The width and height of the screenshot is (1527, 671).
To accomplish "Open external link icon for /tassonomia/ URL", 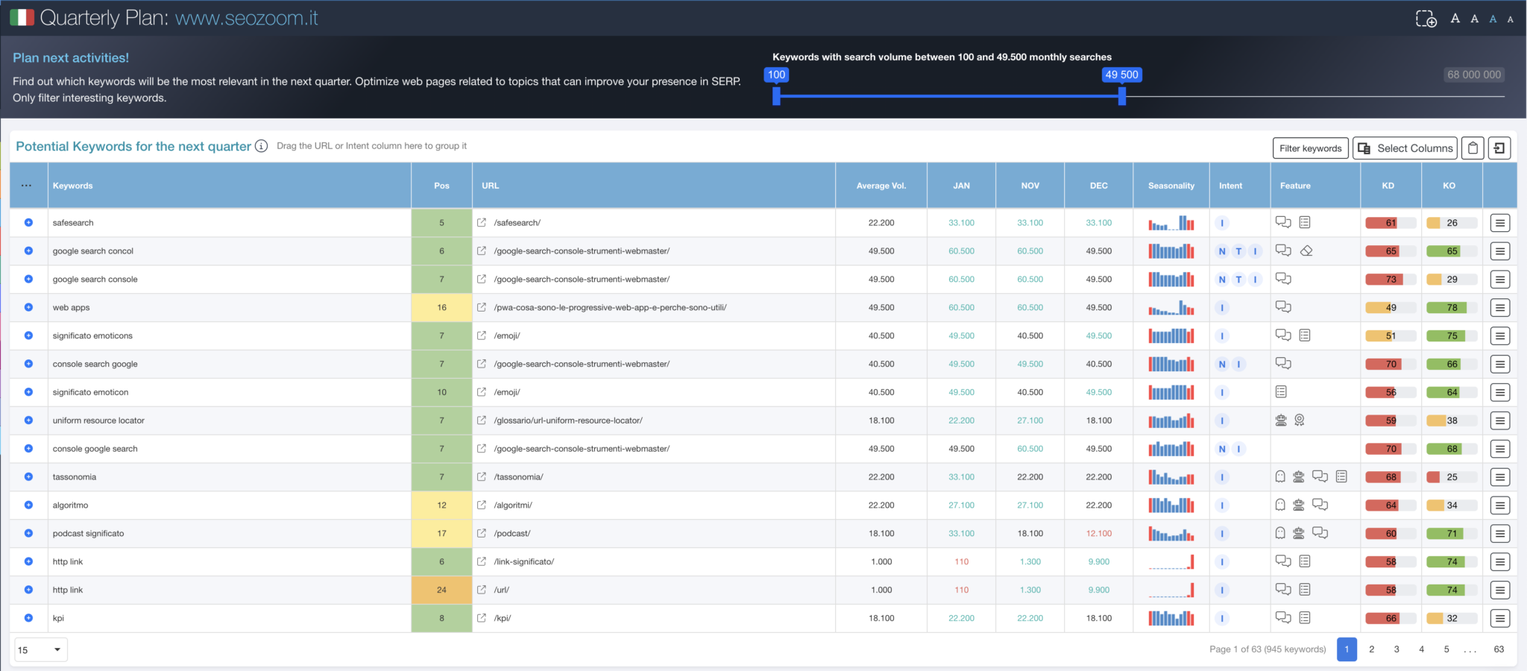I will tap(482, 477).
